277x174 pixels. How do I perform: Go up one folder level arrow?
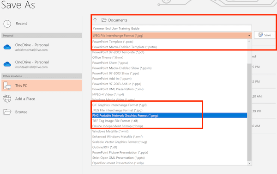click(95, 20)
